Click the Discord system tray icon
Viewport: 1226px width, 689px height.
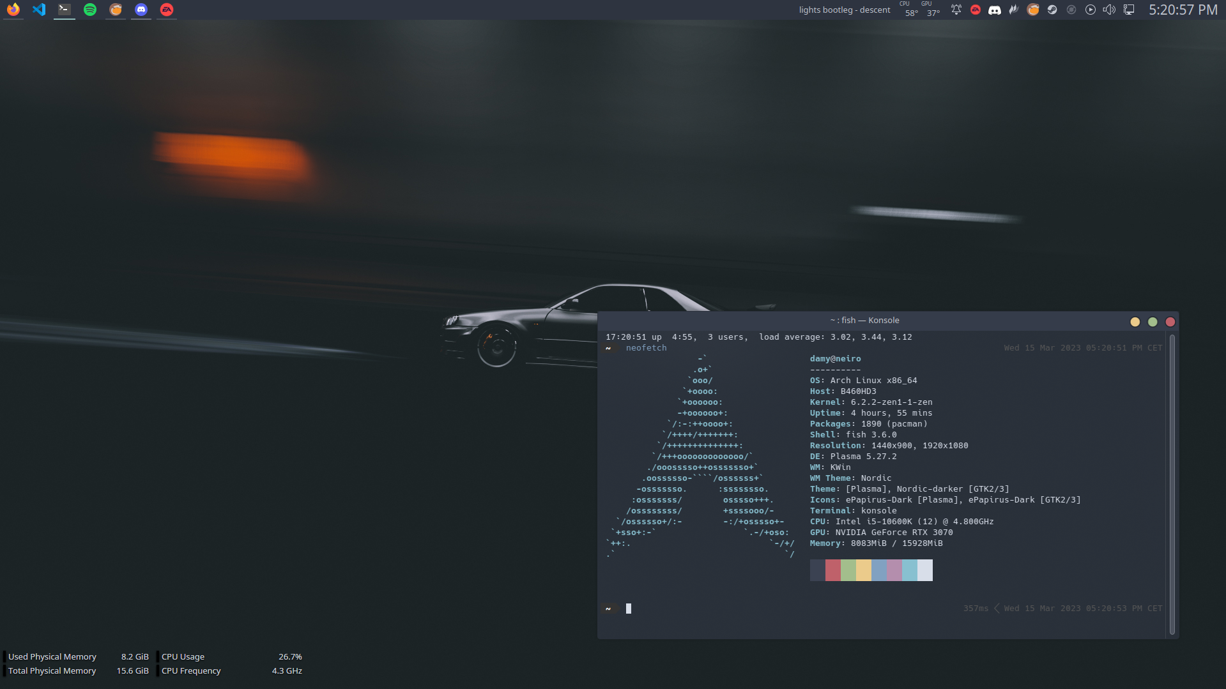[x=995, y=10]
